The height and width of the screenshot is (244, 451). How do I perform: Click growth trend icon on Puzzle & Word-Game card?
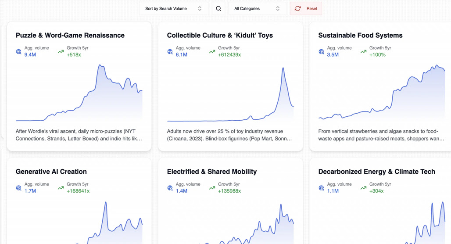click(61, 52)
